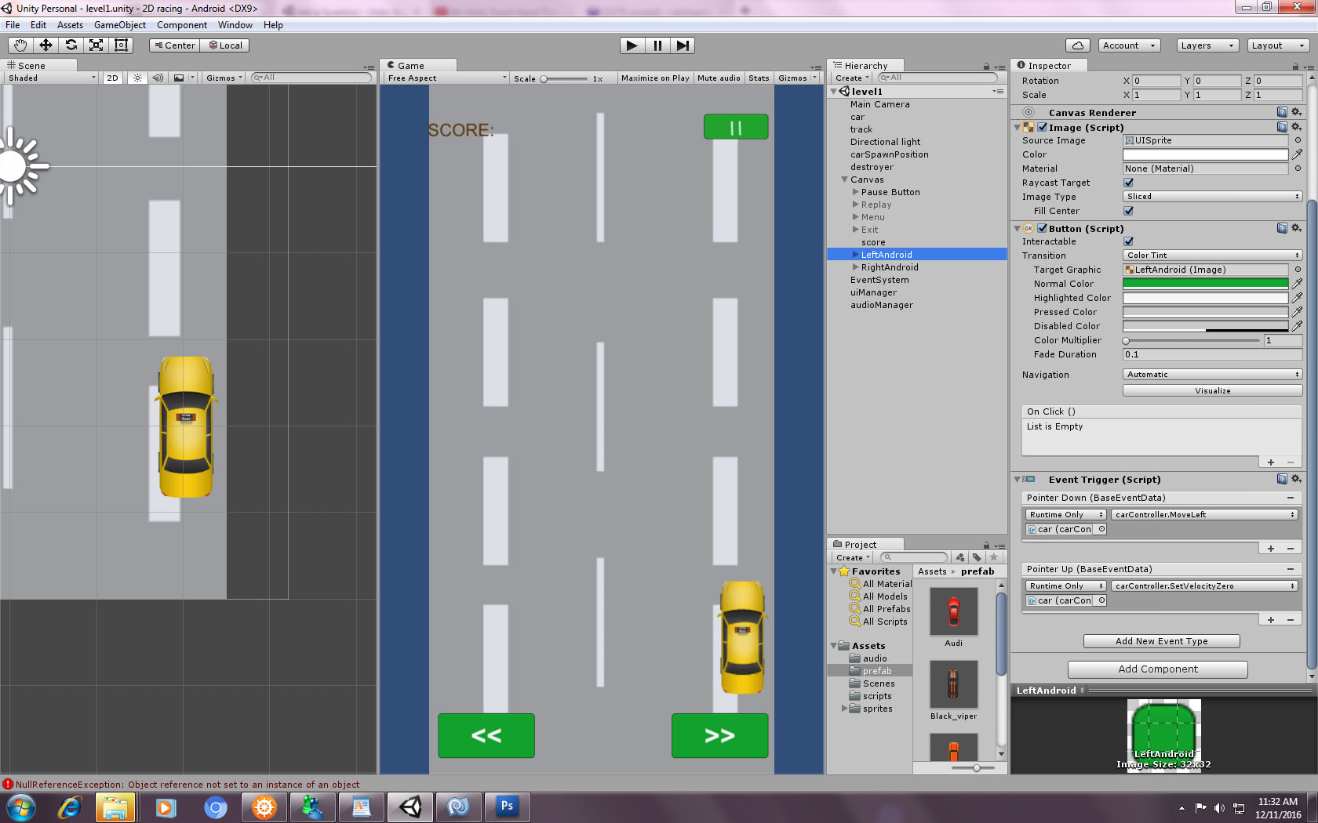Open Layout dropdown
Screen dimensions: 1318x823
(x=1279, y=45)
